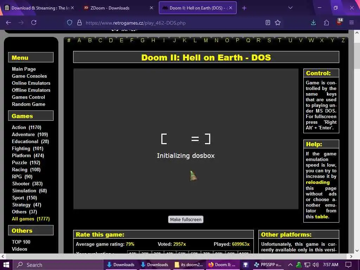Viewport: 360px width, 270px height.
Task: Browse Others (37) games
Action: [24, 212]
